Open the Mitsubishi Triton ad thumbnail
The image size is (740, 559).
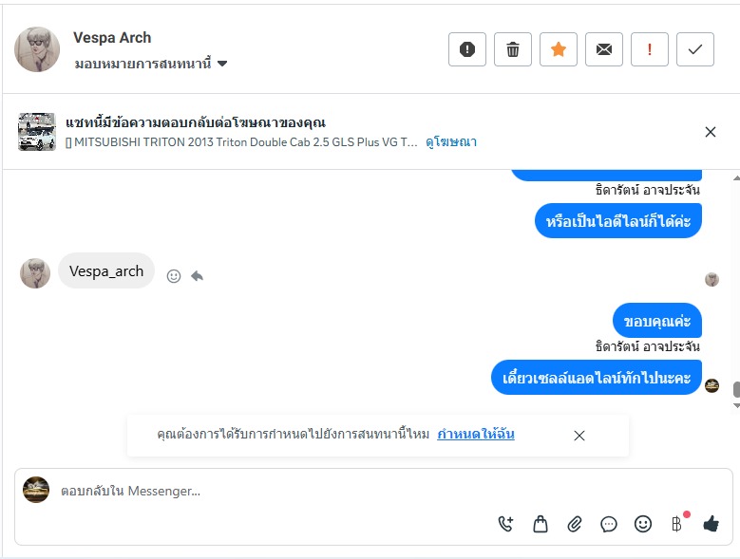(x=37, y=132)
